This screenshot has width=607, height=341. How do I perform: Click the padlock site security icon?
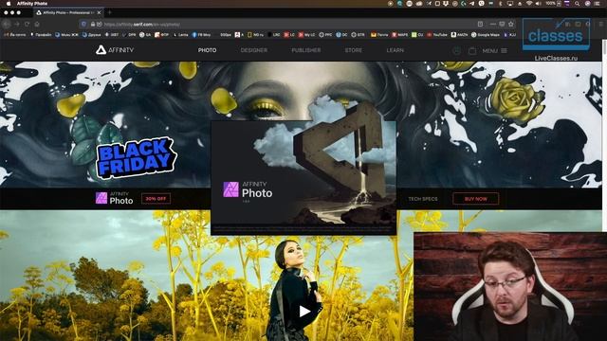[x=93, y=24]
